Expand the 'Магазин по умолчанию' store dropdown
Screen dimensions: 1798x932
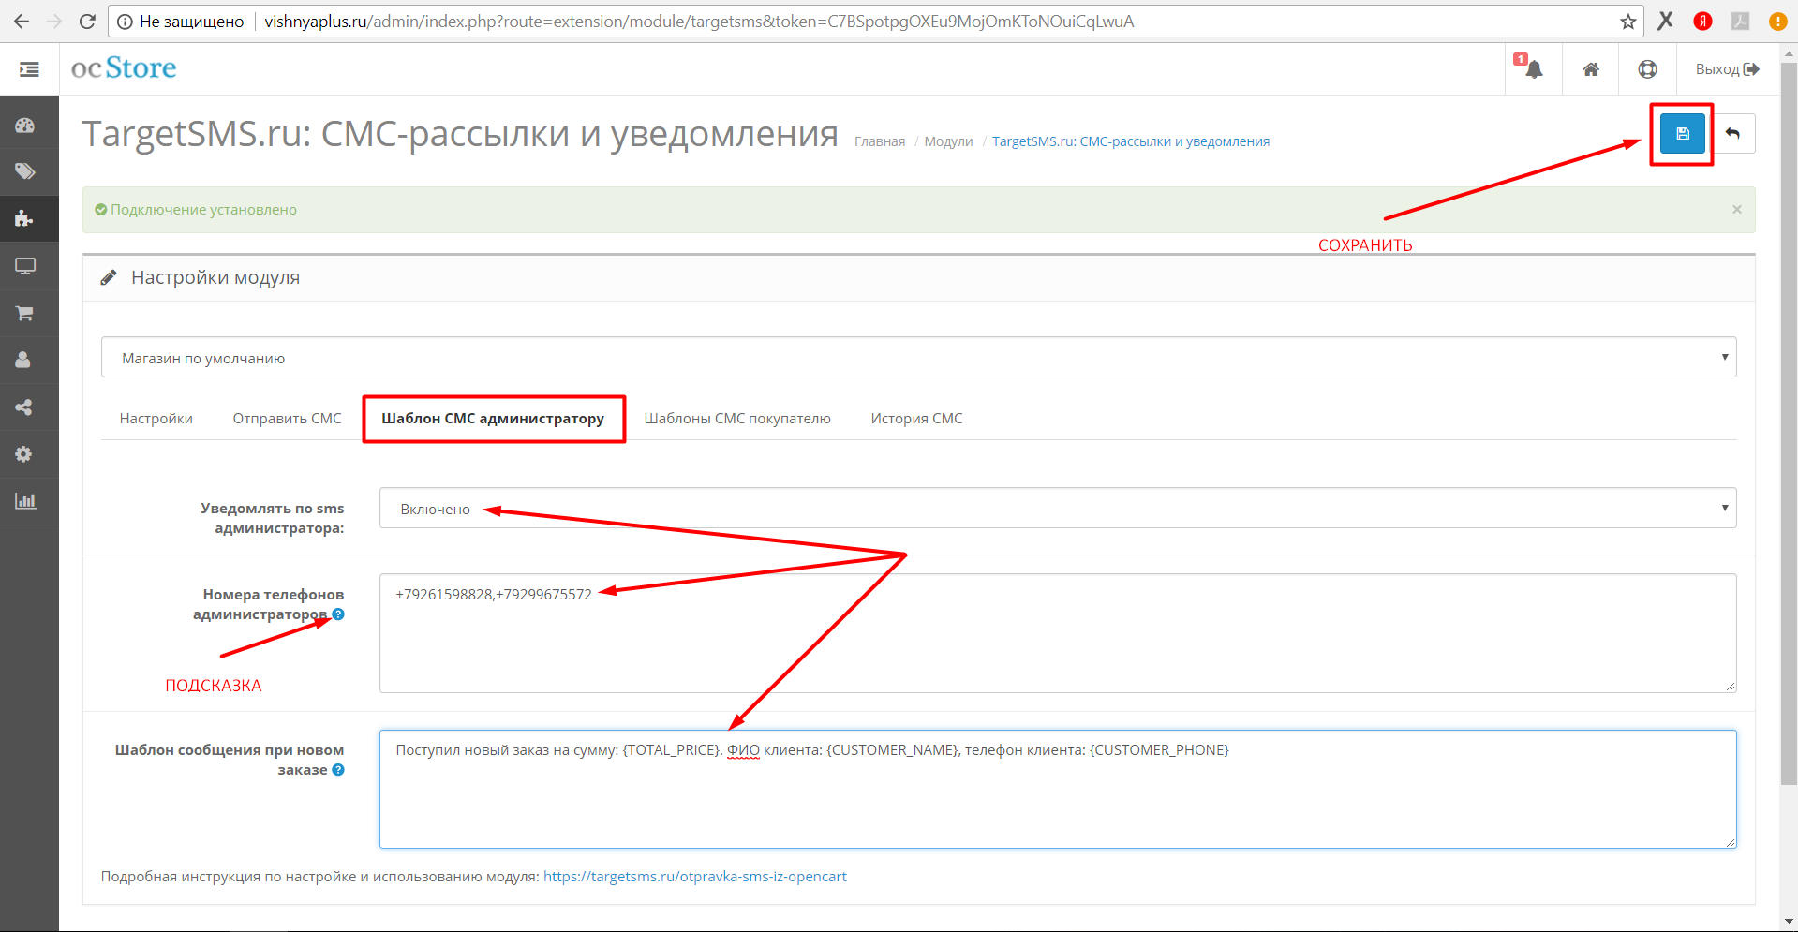coord(918,358)
